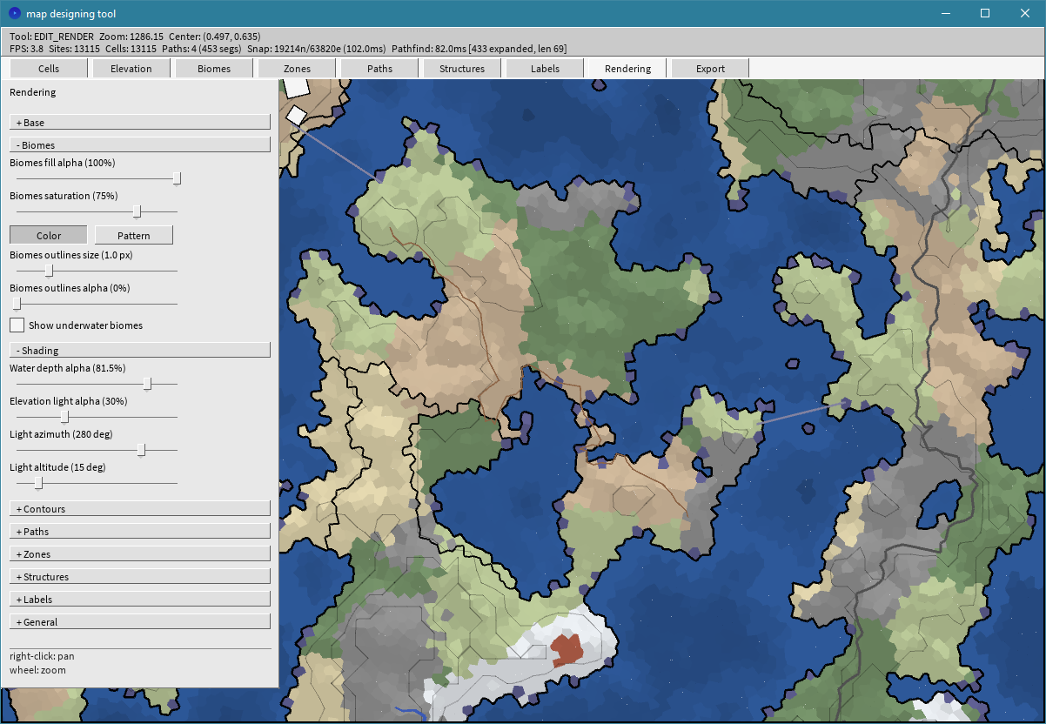Image resolution: width=1046 pixels, height=724 pixels.
Task: Expand the Zones rendering section
Action: click(x=140, y=554)
